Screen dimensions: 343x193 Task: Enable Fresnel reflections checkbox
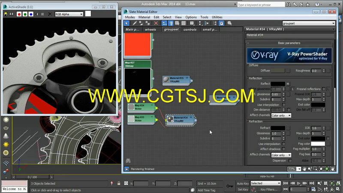click(324, 89)
